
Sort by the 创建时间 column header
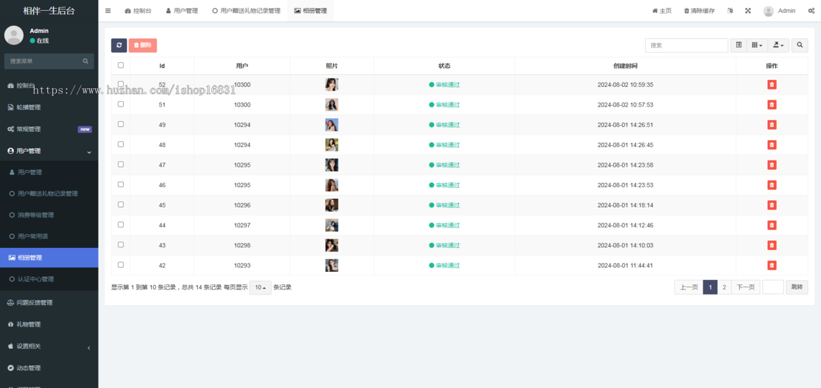click(625, 66)
